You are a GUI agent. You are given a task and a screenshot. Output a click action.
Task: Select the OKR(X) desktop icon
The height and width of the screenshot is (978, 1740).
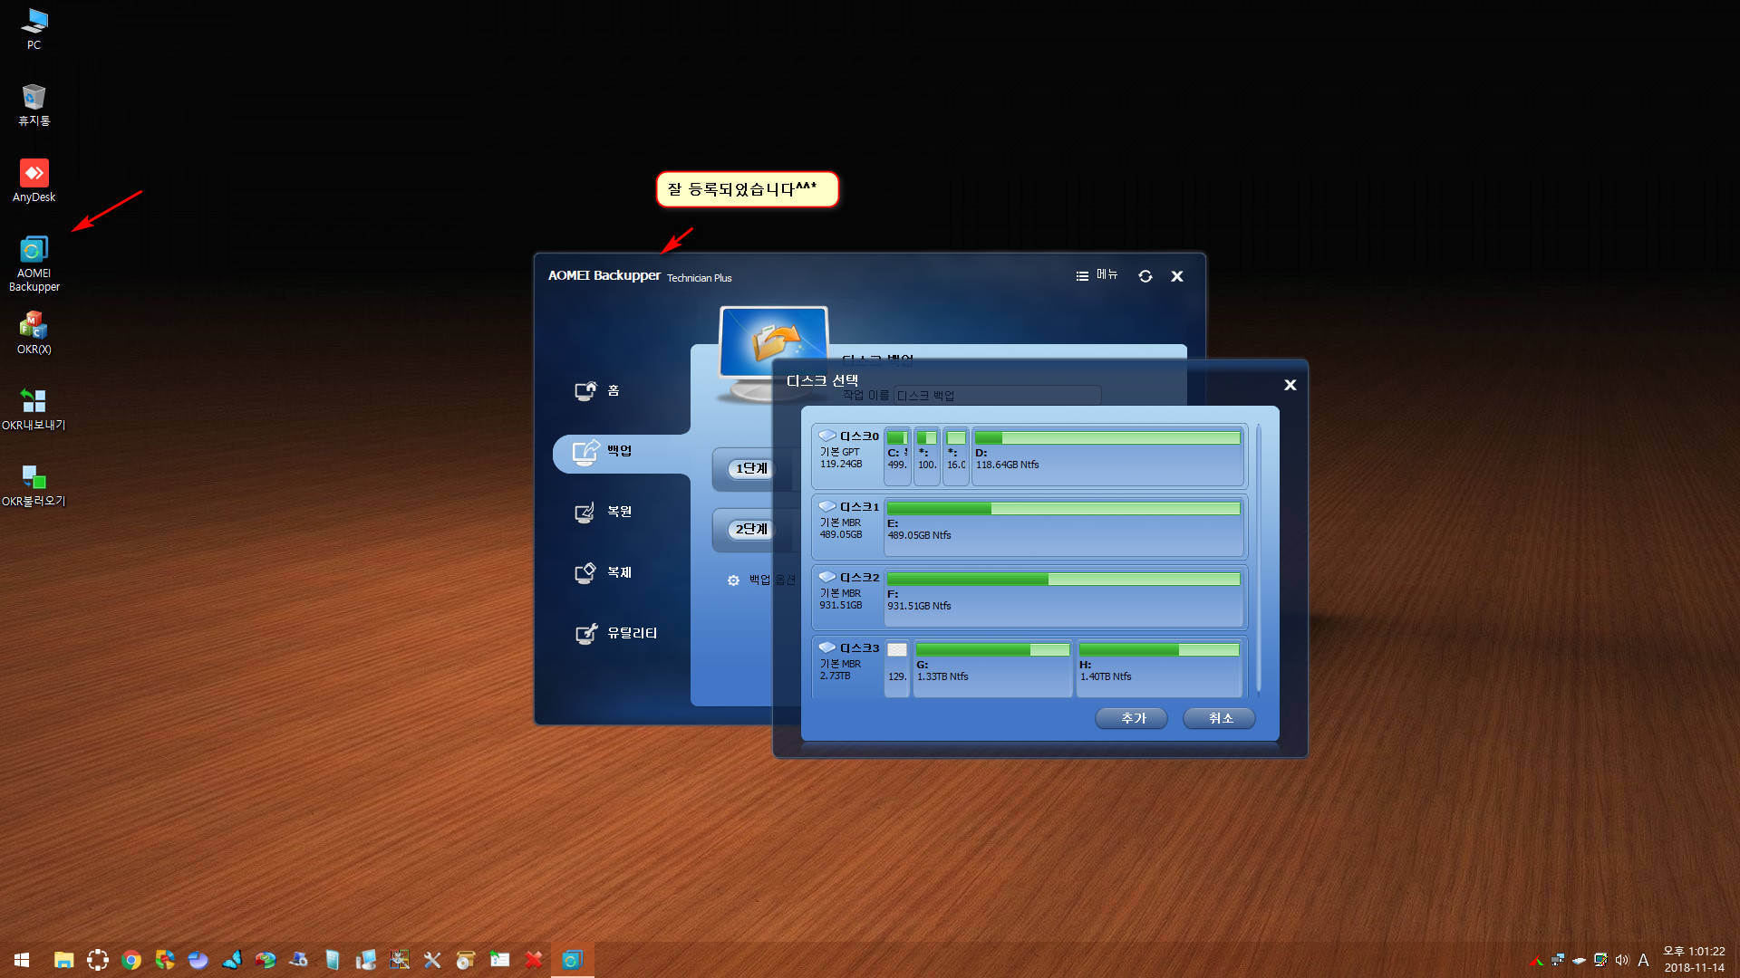click(x=34, y=332)
